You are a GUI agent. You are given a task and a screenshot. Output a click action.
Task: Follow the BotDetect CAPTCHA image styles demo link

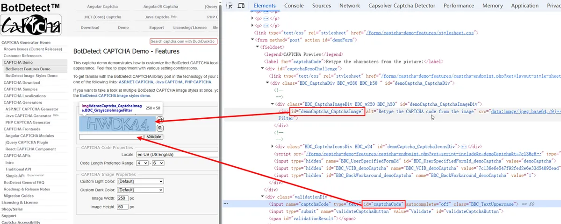click(115, 95)
